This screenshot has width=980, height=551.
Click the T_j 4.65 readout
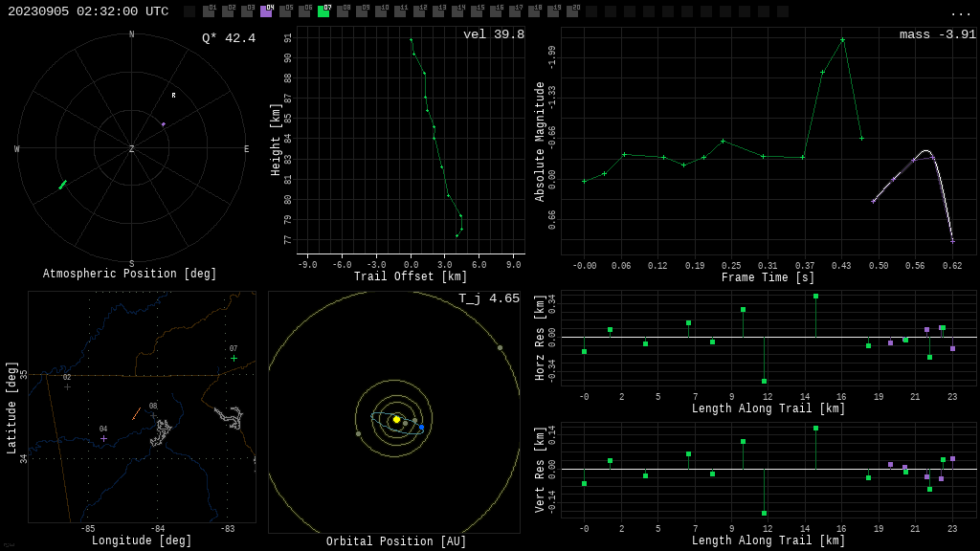click(x=489, y=298)
